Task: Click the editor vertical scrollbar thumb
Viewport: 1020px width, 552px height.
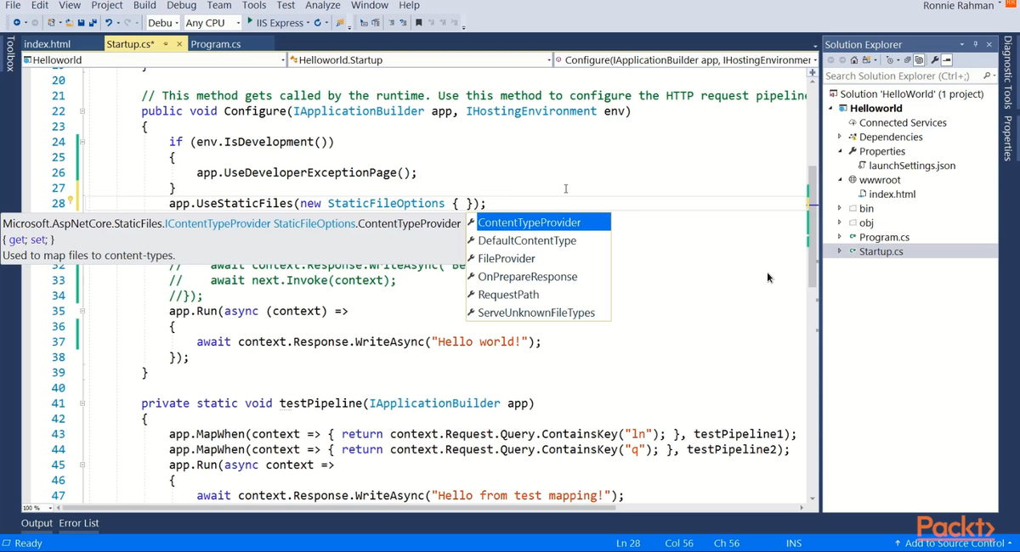Action: click(x=812, y=225)
